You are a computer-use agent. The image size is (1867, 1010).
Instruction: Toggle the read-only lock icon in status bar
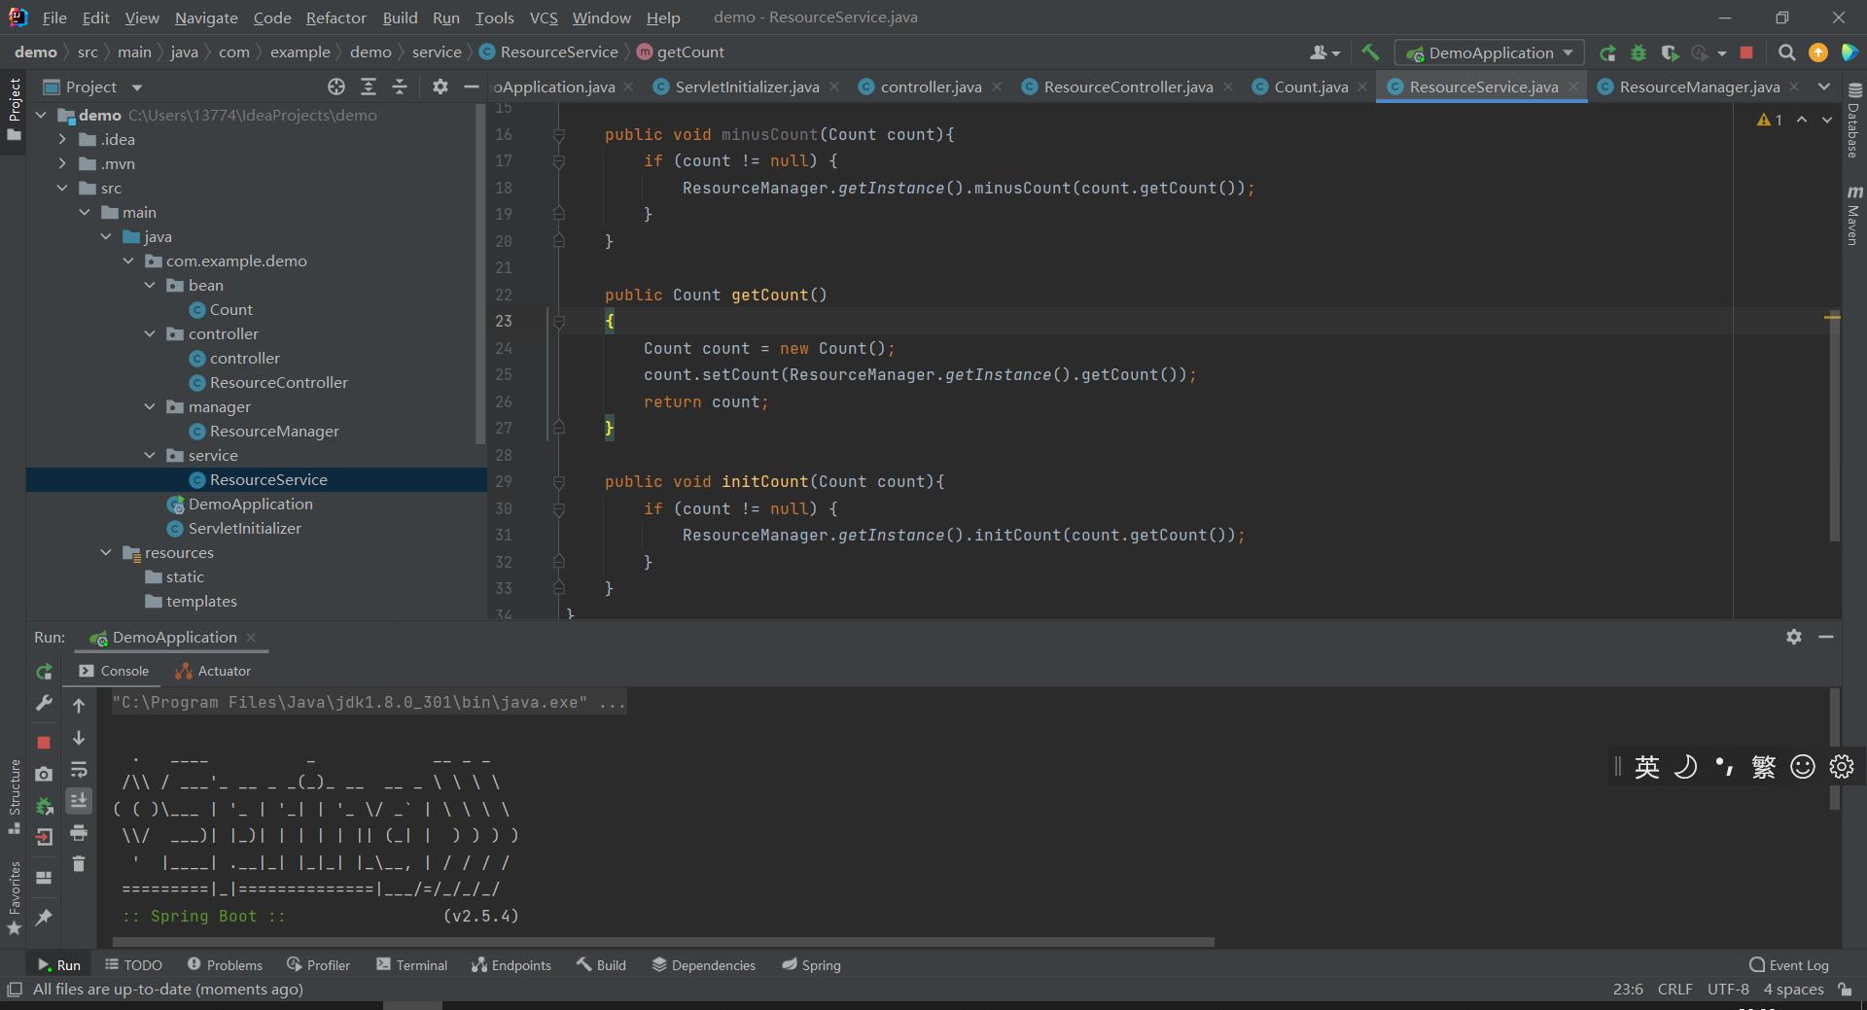(1845, 990)
